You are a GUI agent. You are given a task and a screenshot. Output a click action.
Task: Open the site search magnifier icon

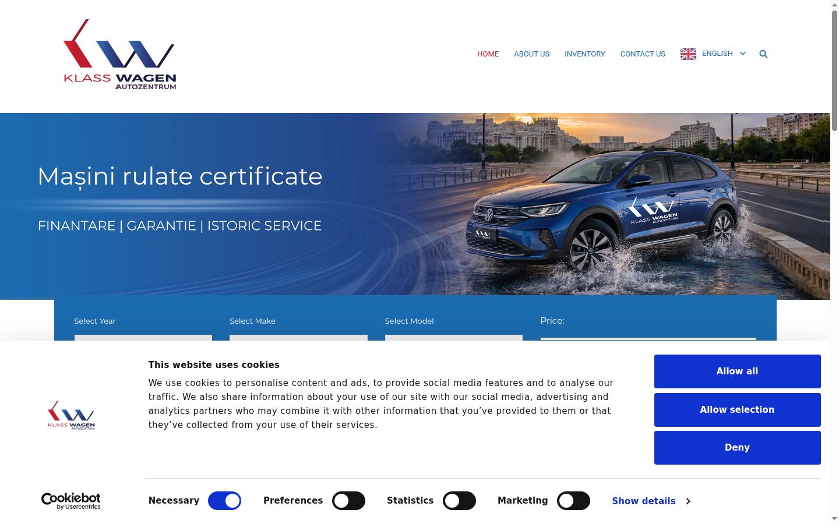click(x=763, y=54)
